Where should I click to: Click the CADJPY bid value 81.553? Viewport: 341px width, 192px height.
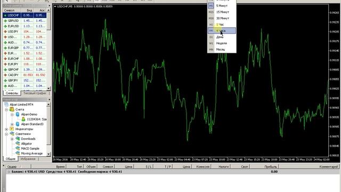pos(28,75)
